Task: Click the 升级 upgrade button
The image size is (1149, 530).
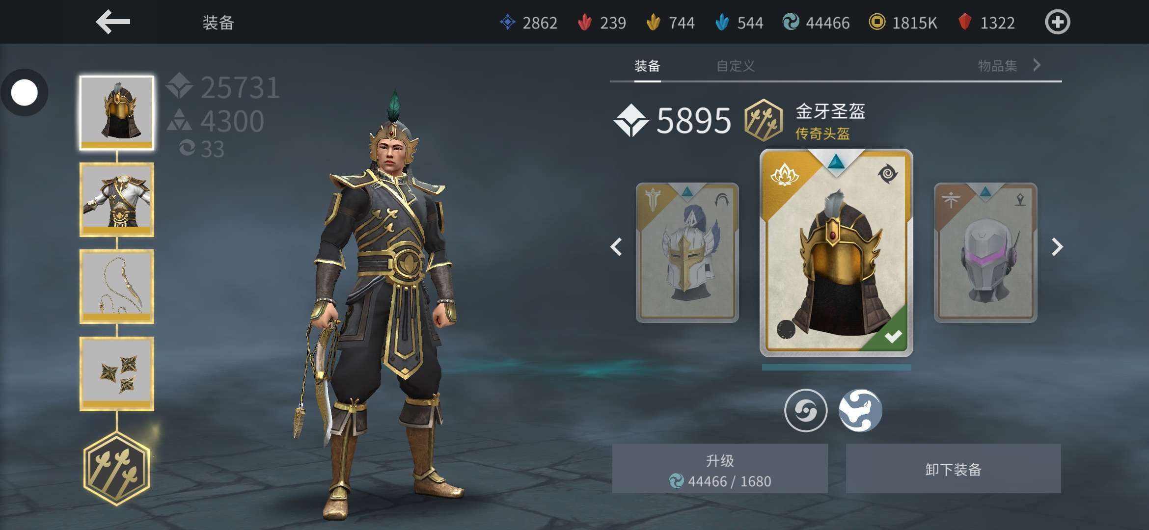Action: click(x=720, y=469)
